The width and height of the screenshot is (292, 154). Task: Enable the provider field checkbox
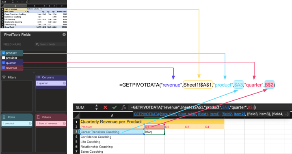(x=4, y=58)
